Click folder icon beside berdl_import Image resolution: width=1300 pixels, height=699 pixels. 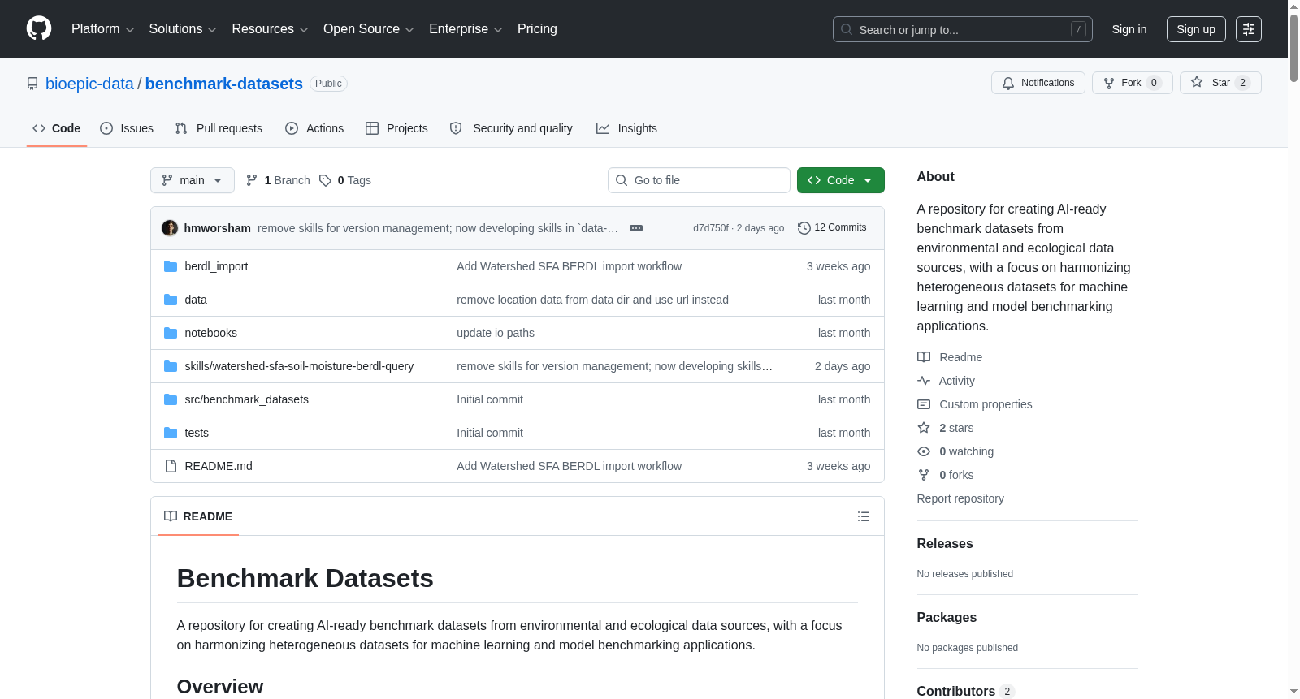pos(171,266)
